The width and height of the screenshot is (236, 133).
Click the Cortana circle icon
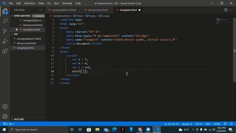click(72, 130)
